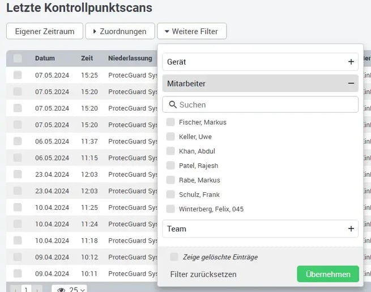
Task: Select row checkbox for 06.05.2024 11:37
Action: click(18, 141)
